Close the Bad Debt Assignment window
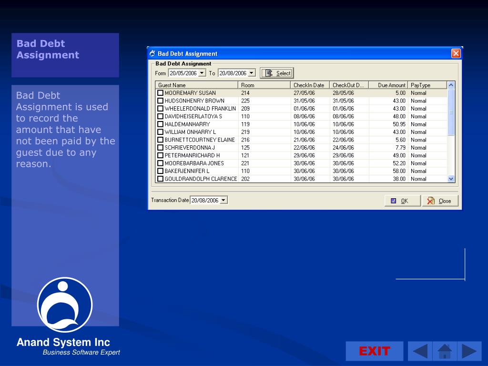This screenshot has width=488, height=366. 456,53
